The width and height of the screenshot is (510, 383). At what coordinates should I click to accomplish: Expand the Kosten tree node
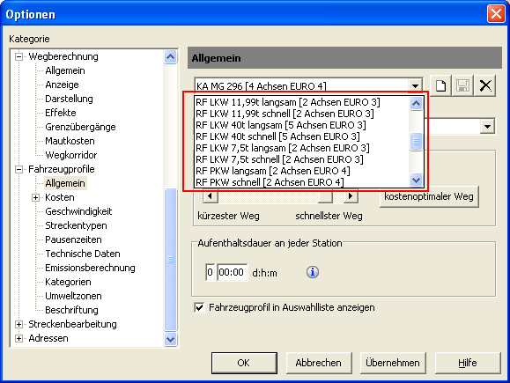coord(36,197)
